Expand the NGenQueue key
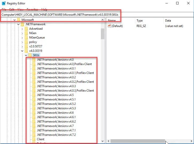 [22, 38]
